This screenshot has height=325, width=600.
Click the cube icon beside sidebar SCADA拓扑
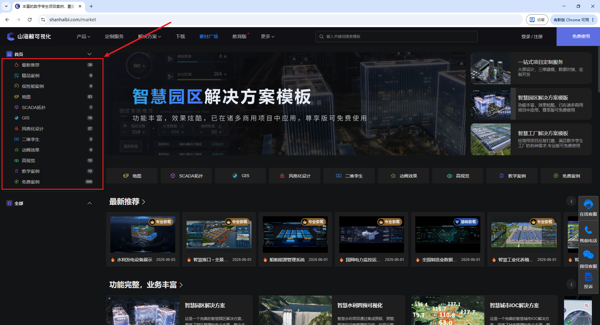click(x=17, y=107)
